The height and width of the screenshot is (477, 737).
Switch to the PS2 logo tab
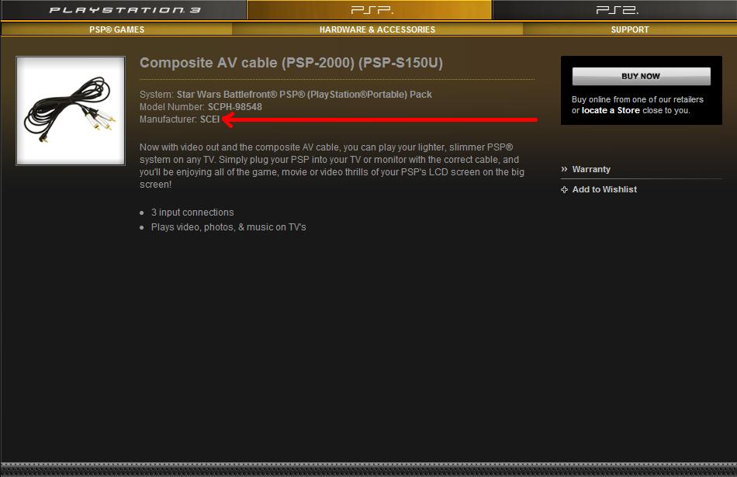pyautogui.click(x=617, y=10)
